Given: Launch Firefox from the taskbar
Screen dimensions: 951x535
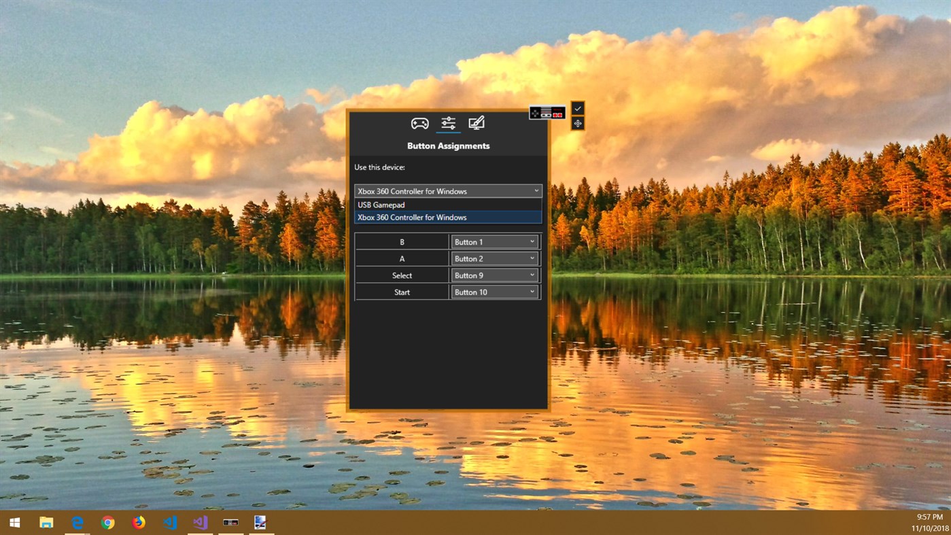Looking at the screenshot, I should [x=139, y=522].
